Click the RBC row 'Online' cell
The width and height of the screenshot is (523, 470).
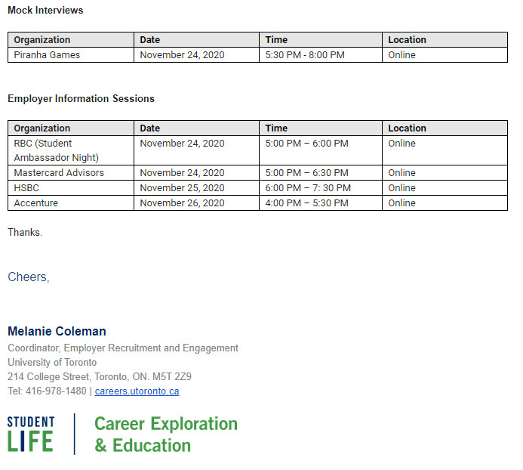(x=445, y=150)
